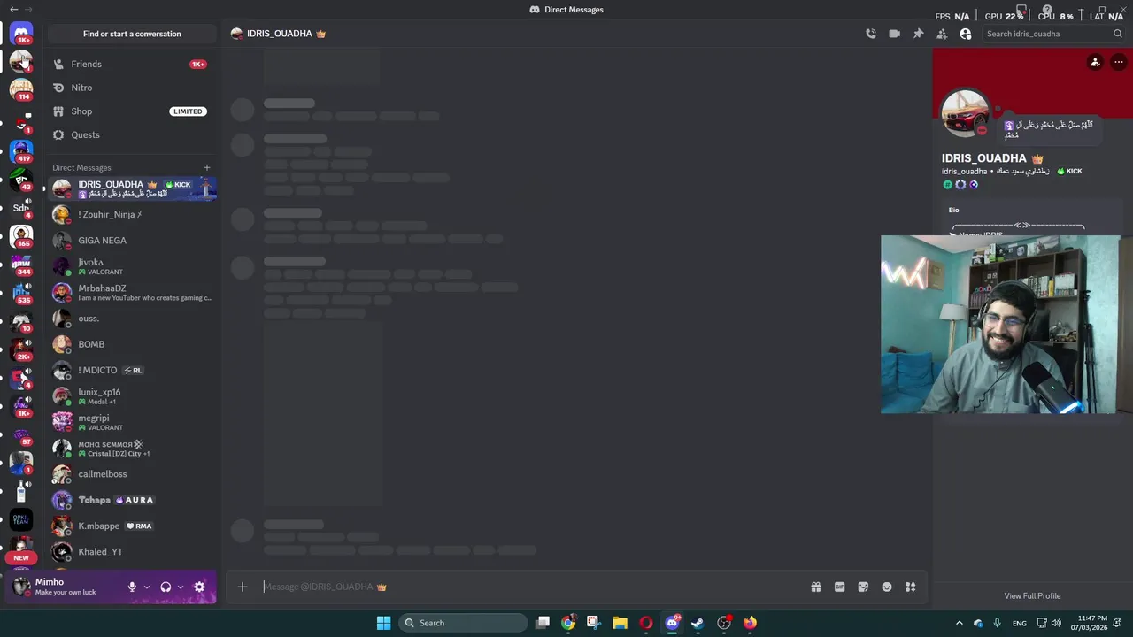The image size is (1133, 637).
Task: Add friends to DM icon
Action: point(942,34)
